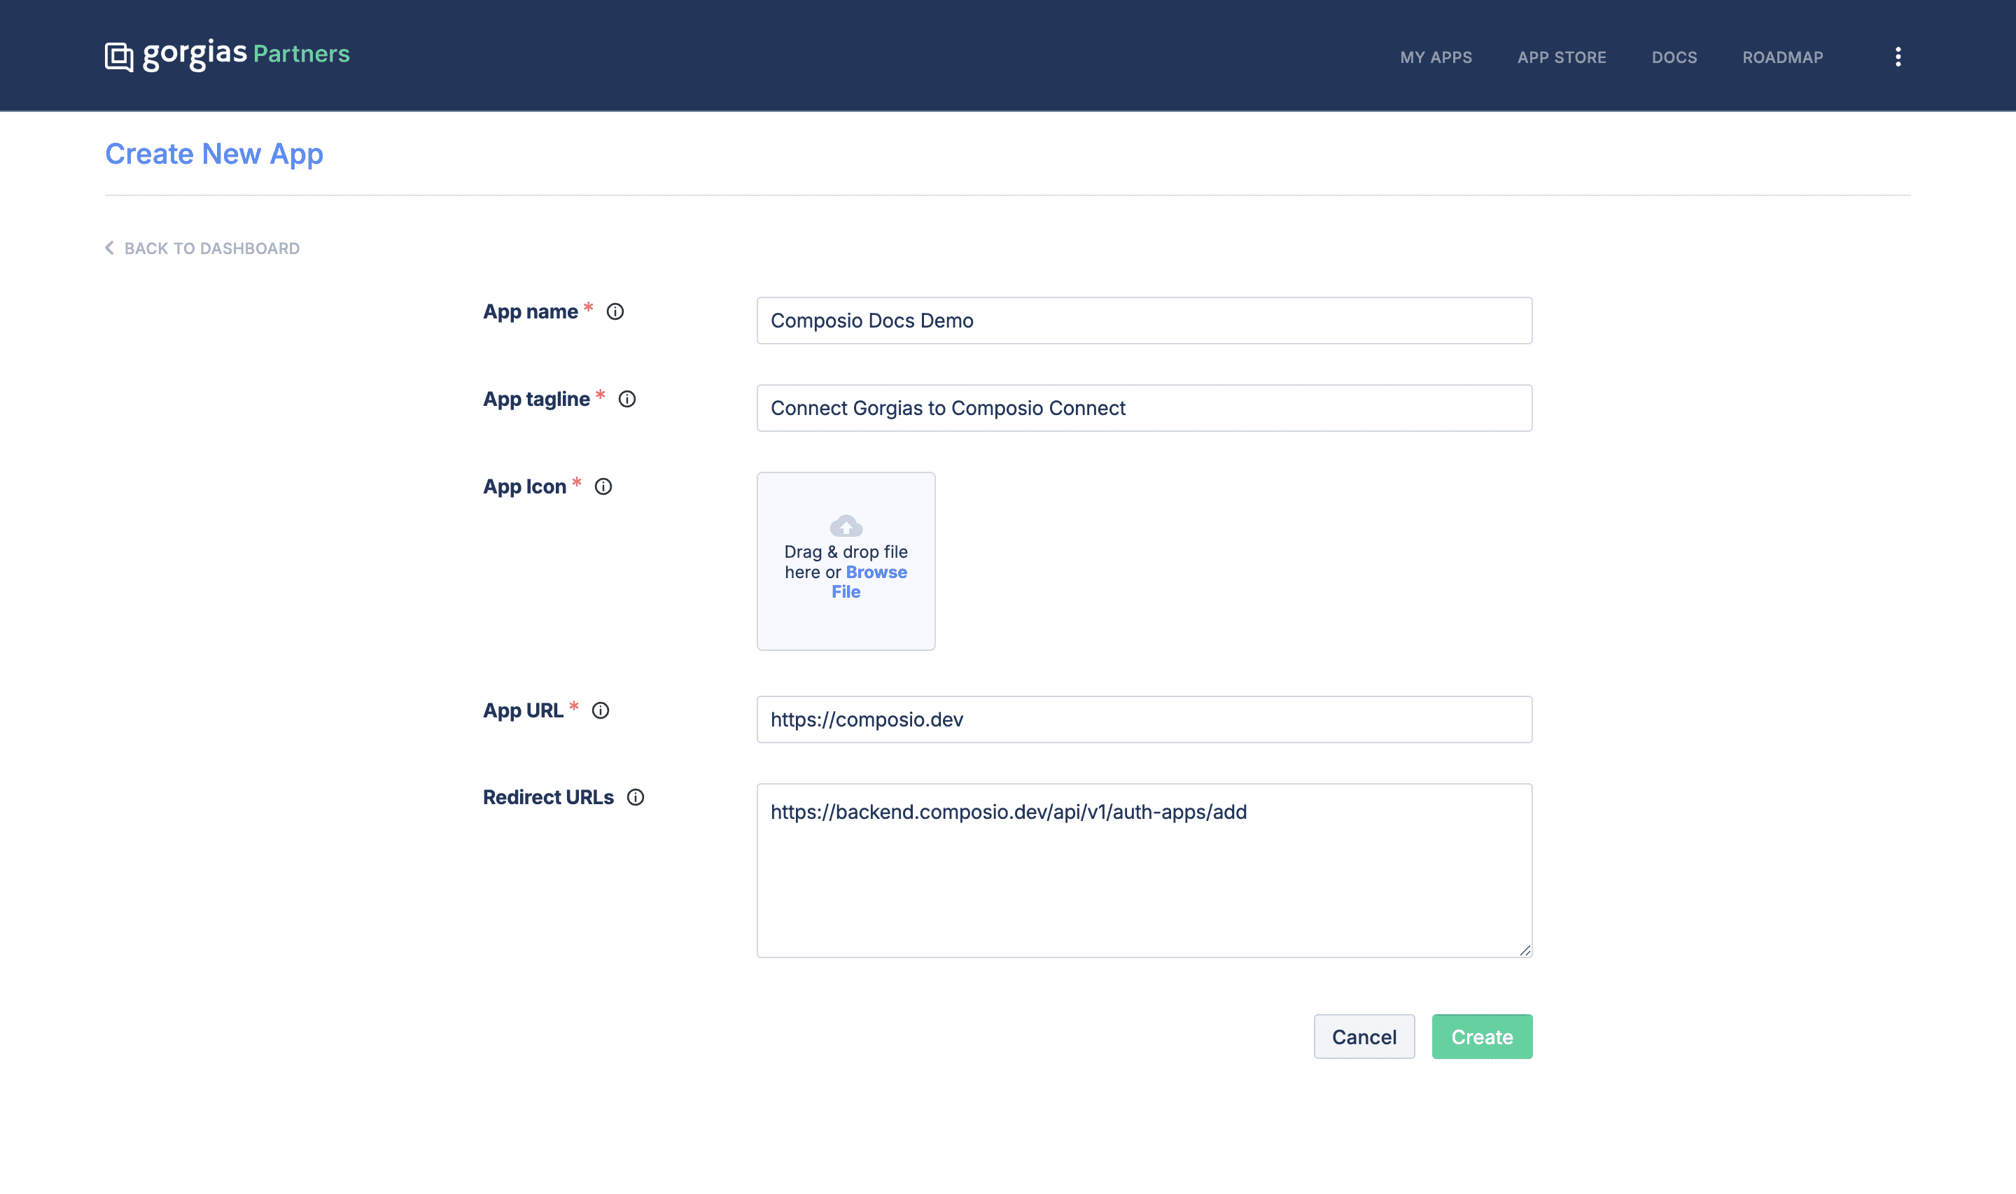
Task: Click the Redirect URLs label text
Action: coord(548,797)
